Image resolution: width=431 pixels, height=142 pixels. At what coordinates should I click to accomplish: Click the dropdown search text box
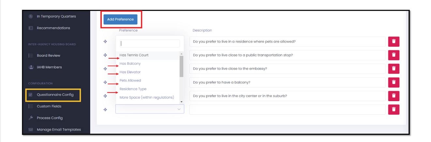click(x=150, y=43)
